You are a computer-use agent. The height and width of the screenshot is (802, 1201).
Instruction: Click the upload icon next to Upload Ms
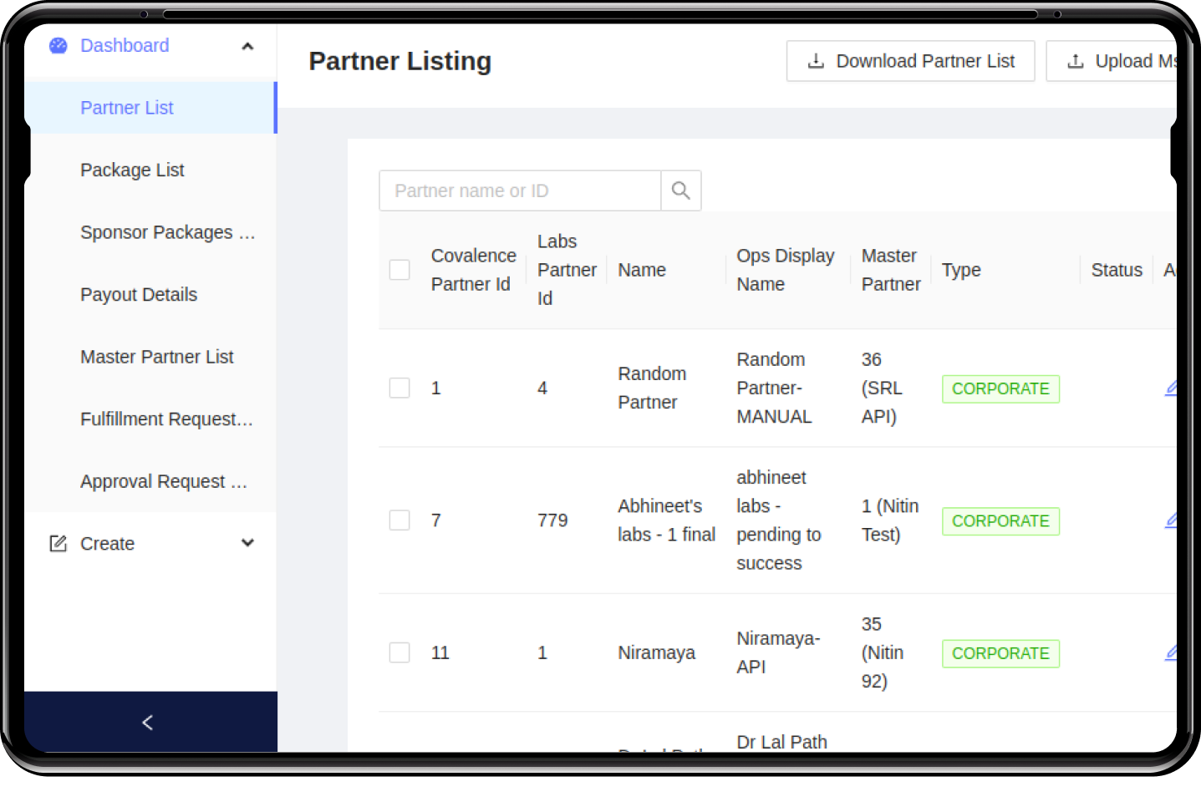click(x=1076, y=60)
